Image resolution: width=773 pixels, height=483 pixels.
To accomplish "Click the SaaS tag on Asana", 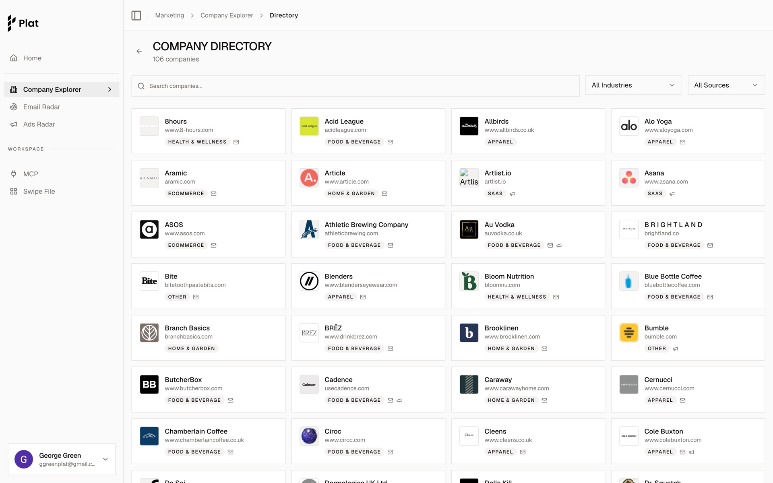I will coord(655,194).
